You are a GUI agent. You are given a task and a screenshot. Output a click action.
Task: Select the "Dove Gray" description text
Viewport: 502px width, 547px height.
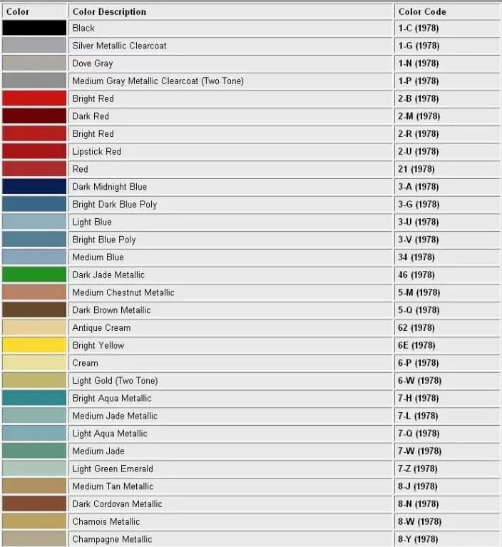pos(93,63)
